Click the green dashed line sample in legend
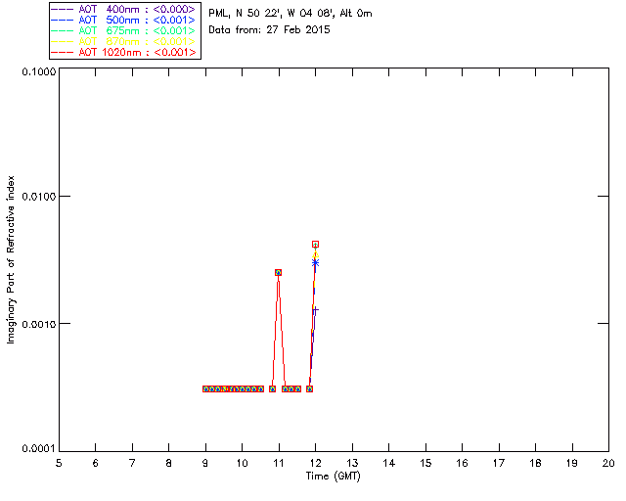Viewport: 626px width, 501px height. coord(63,30)
